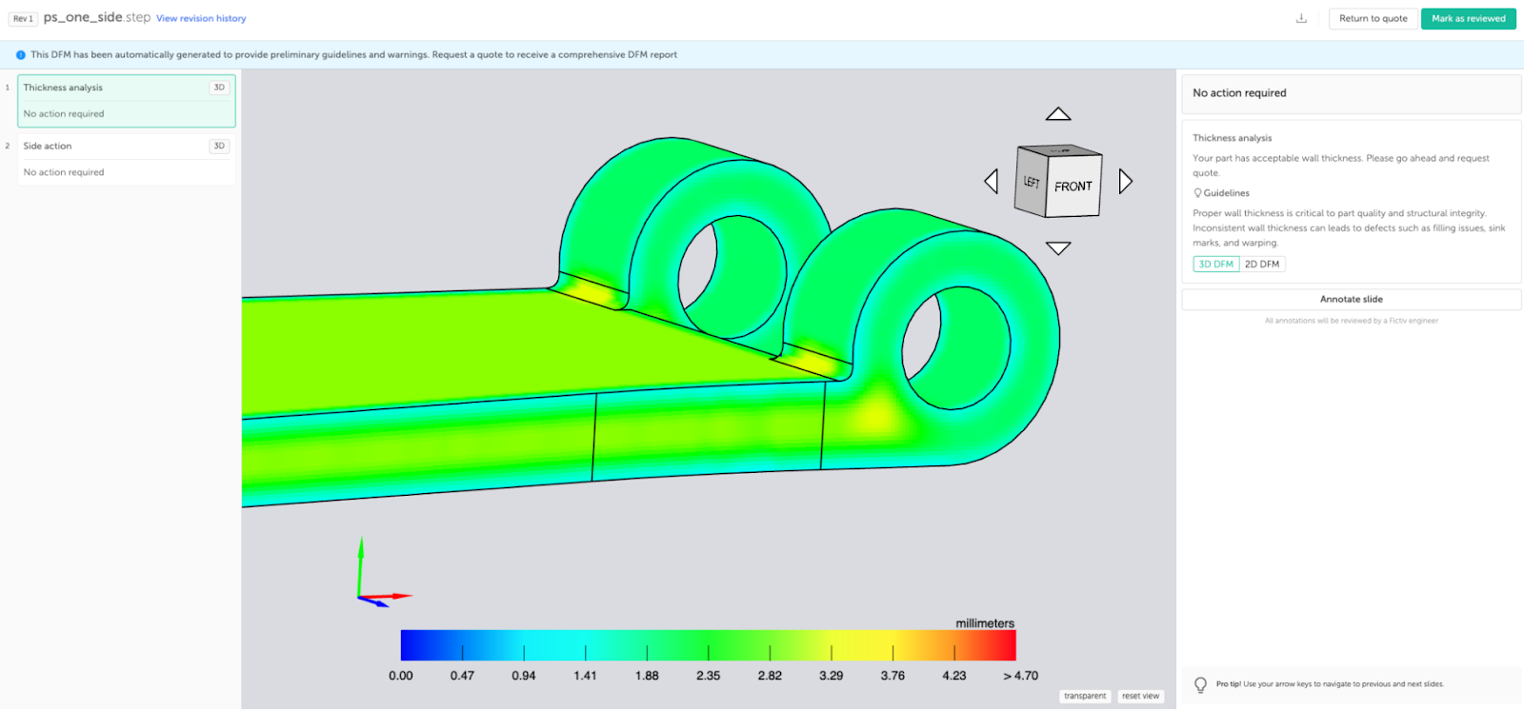This screenshot has height=710, width=1524.
Task: Switch to 2D DFM view
Action: pos(1262,265)
